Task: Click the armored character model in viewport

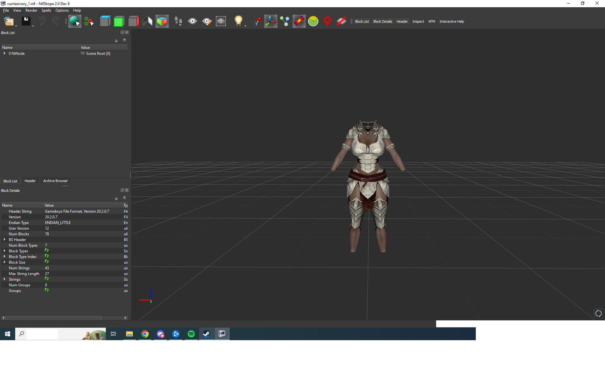Action: point(368,185)
